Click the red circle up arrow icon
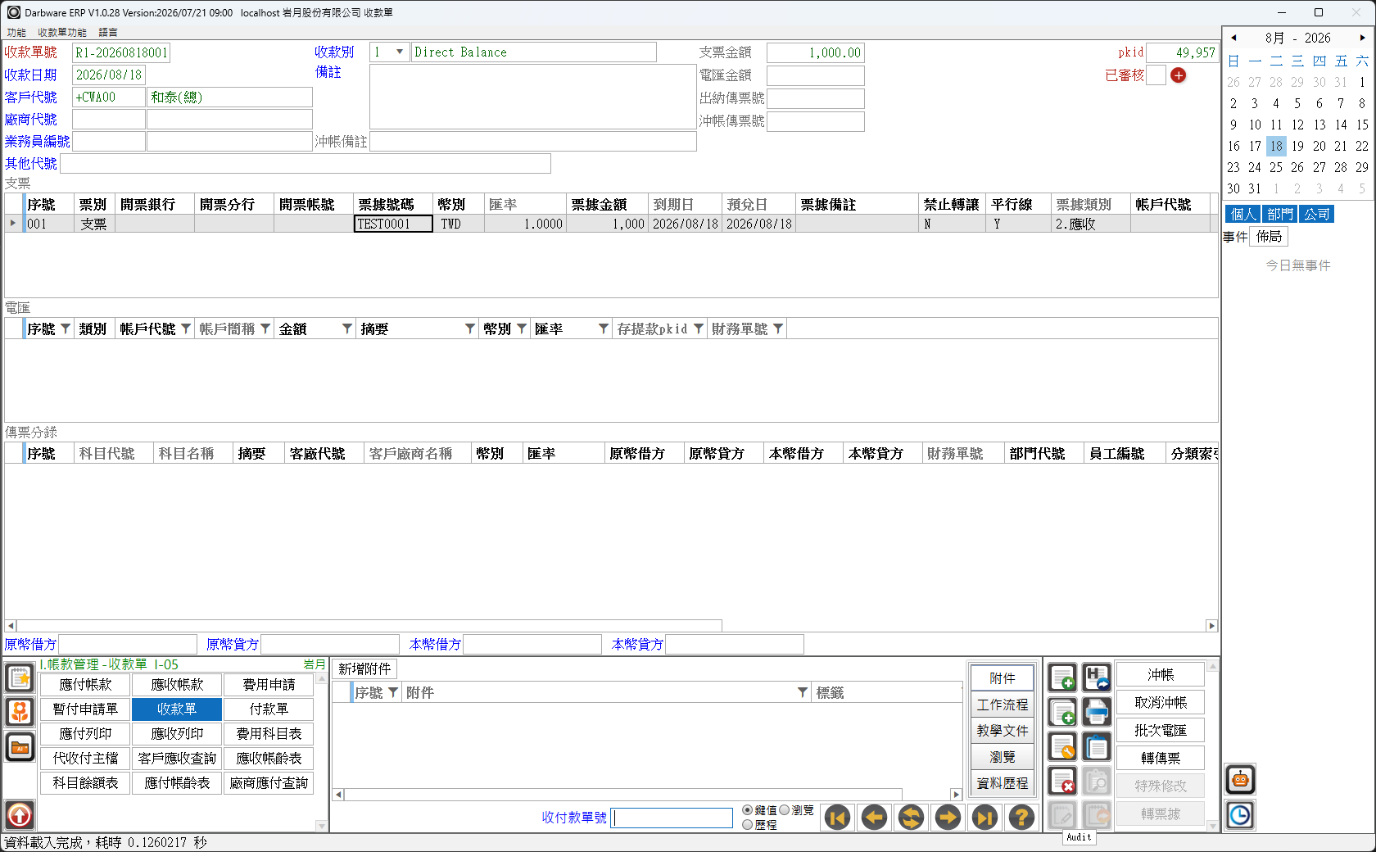 [x=20, y=815]
